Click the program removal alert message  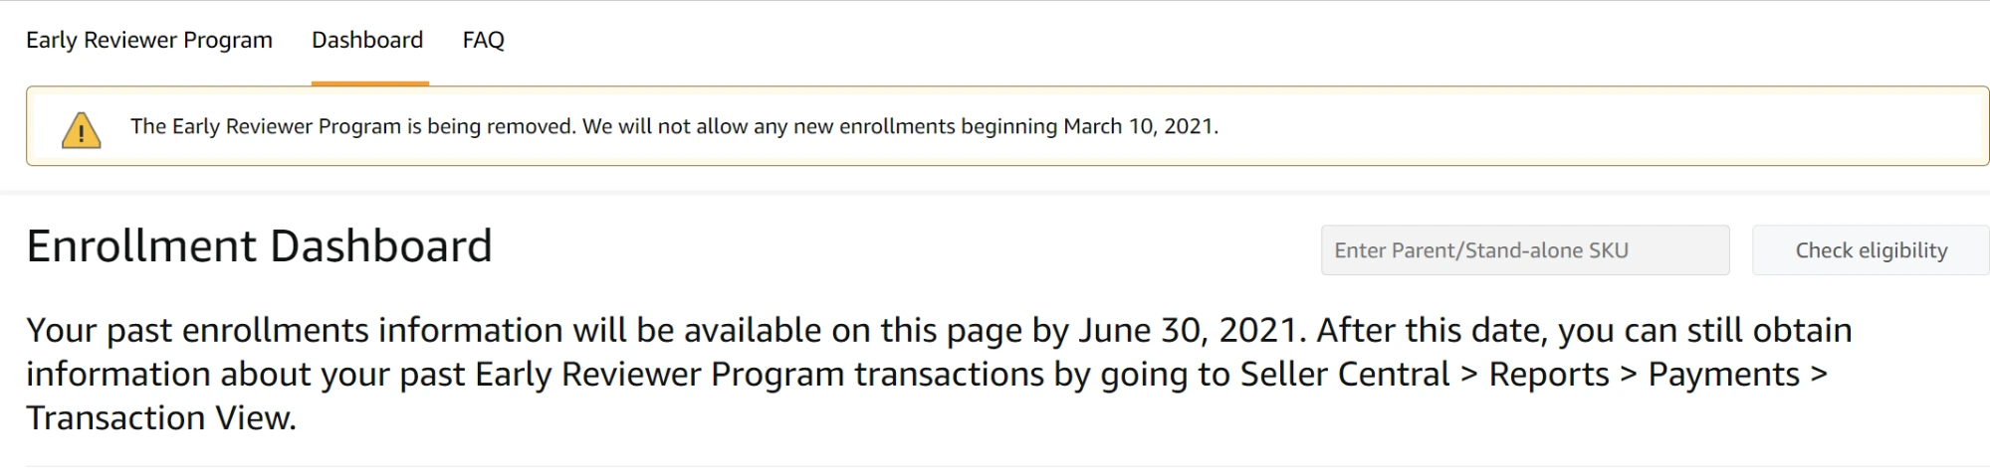click(x=674, y=126)
